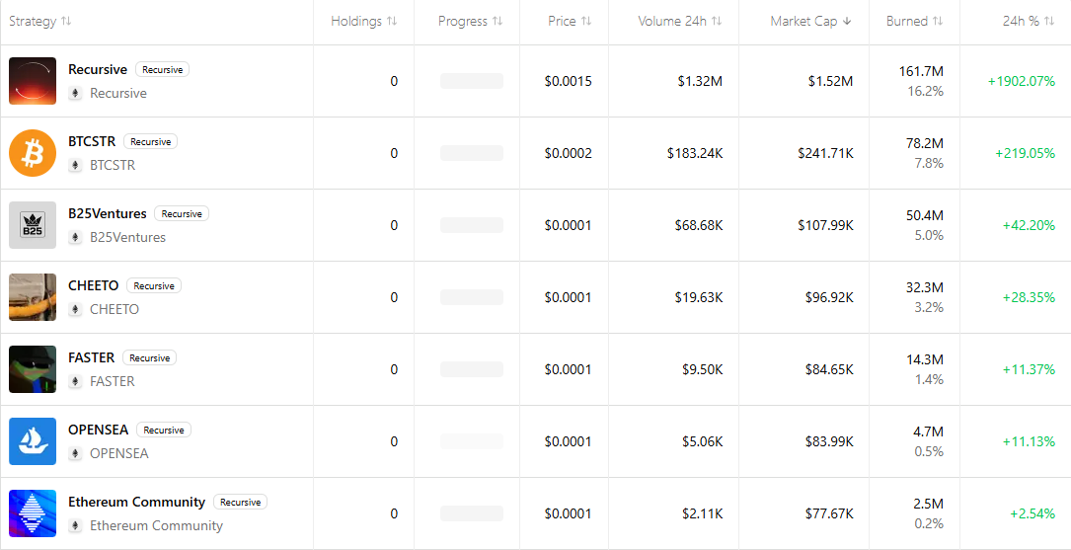Click the B25Ventures crown logo
The height and width of the screenshot is (550, 1071).
click(x=33, y=225)
